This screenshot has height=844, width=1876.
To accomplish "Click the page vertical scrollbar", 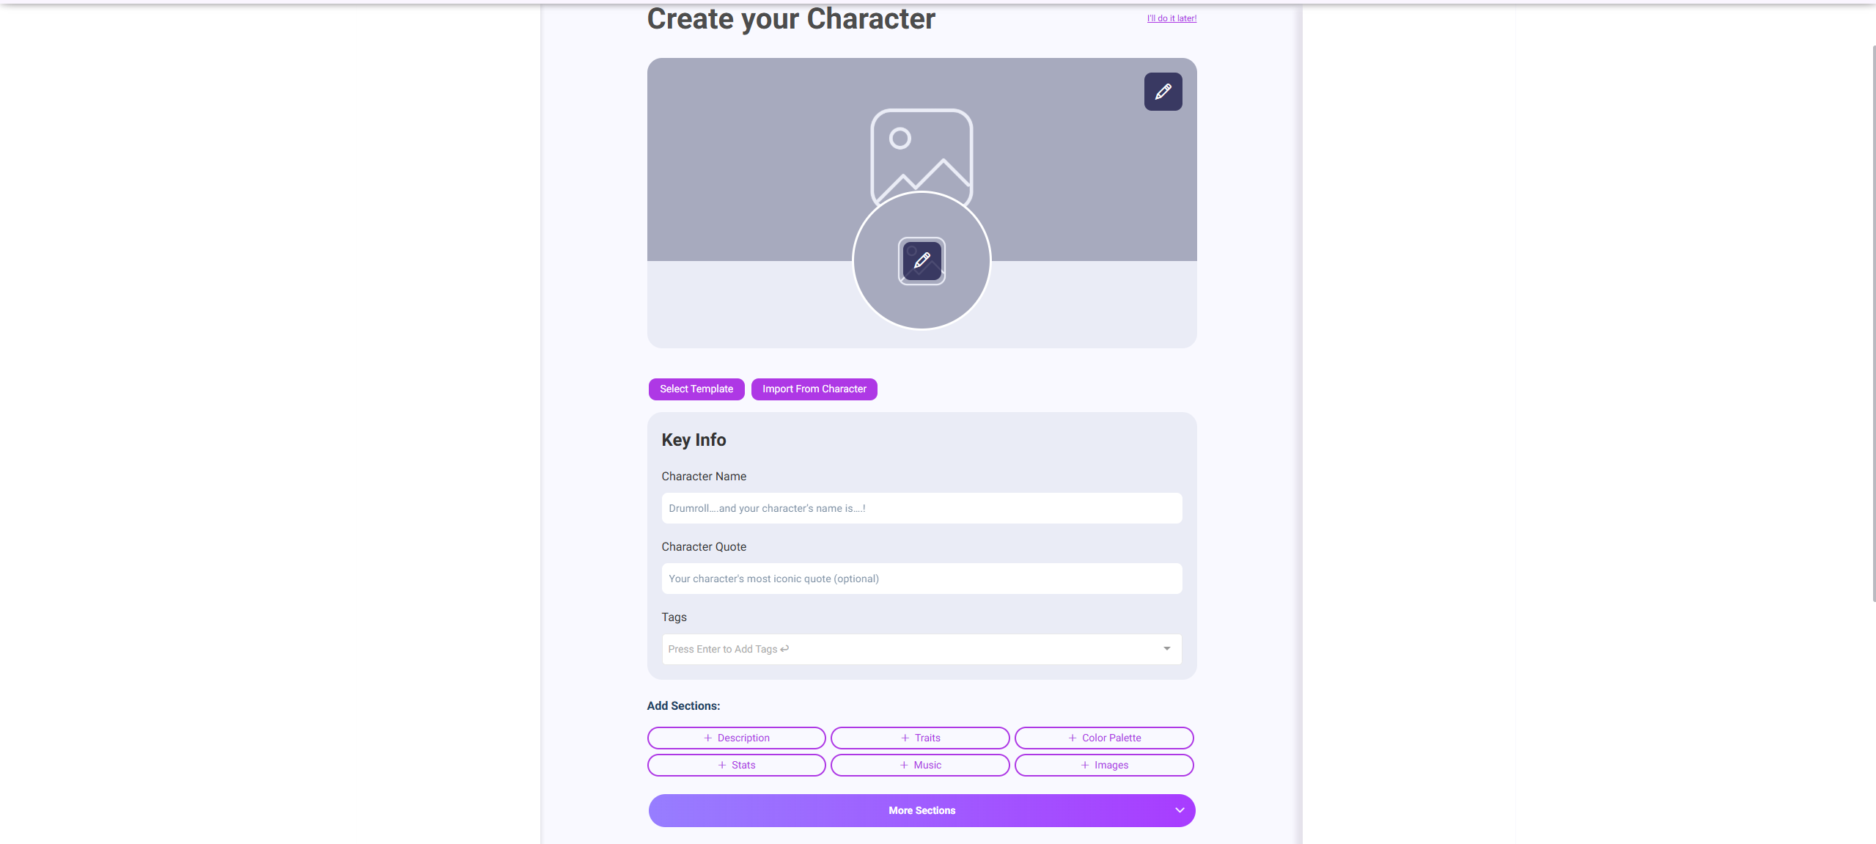I will pos(1873,323).
